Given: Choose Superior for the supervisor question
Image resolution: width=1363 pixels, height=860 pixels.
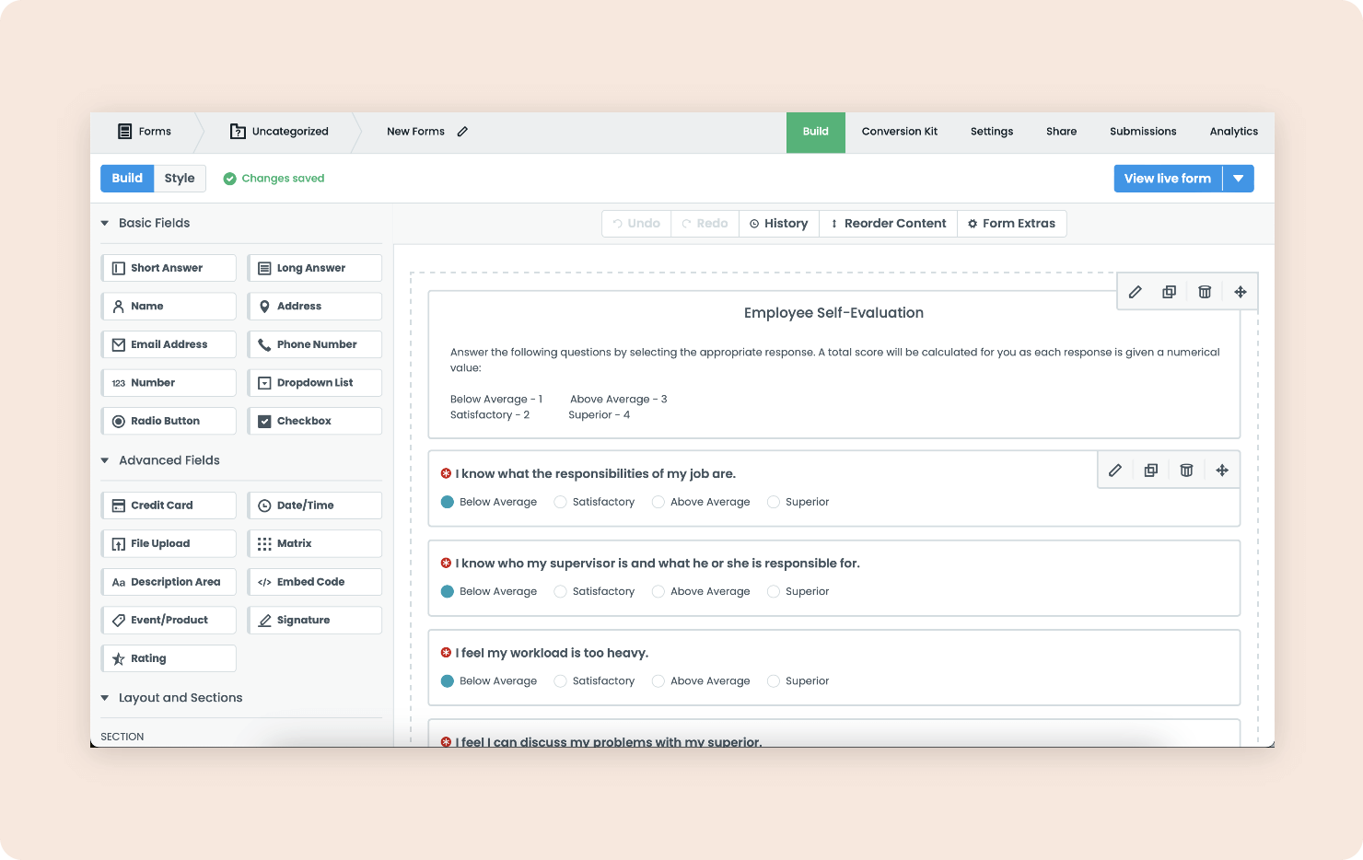Looking at the screenshot, I should pyautogui.click(x=774, y=591).
